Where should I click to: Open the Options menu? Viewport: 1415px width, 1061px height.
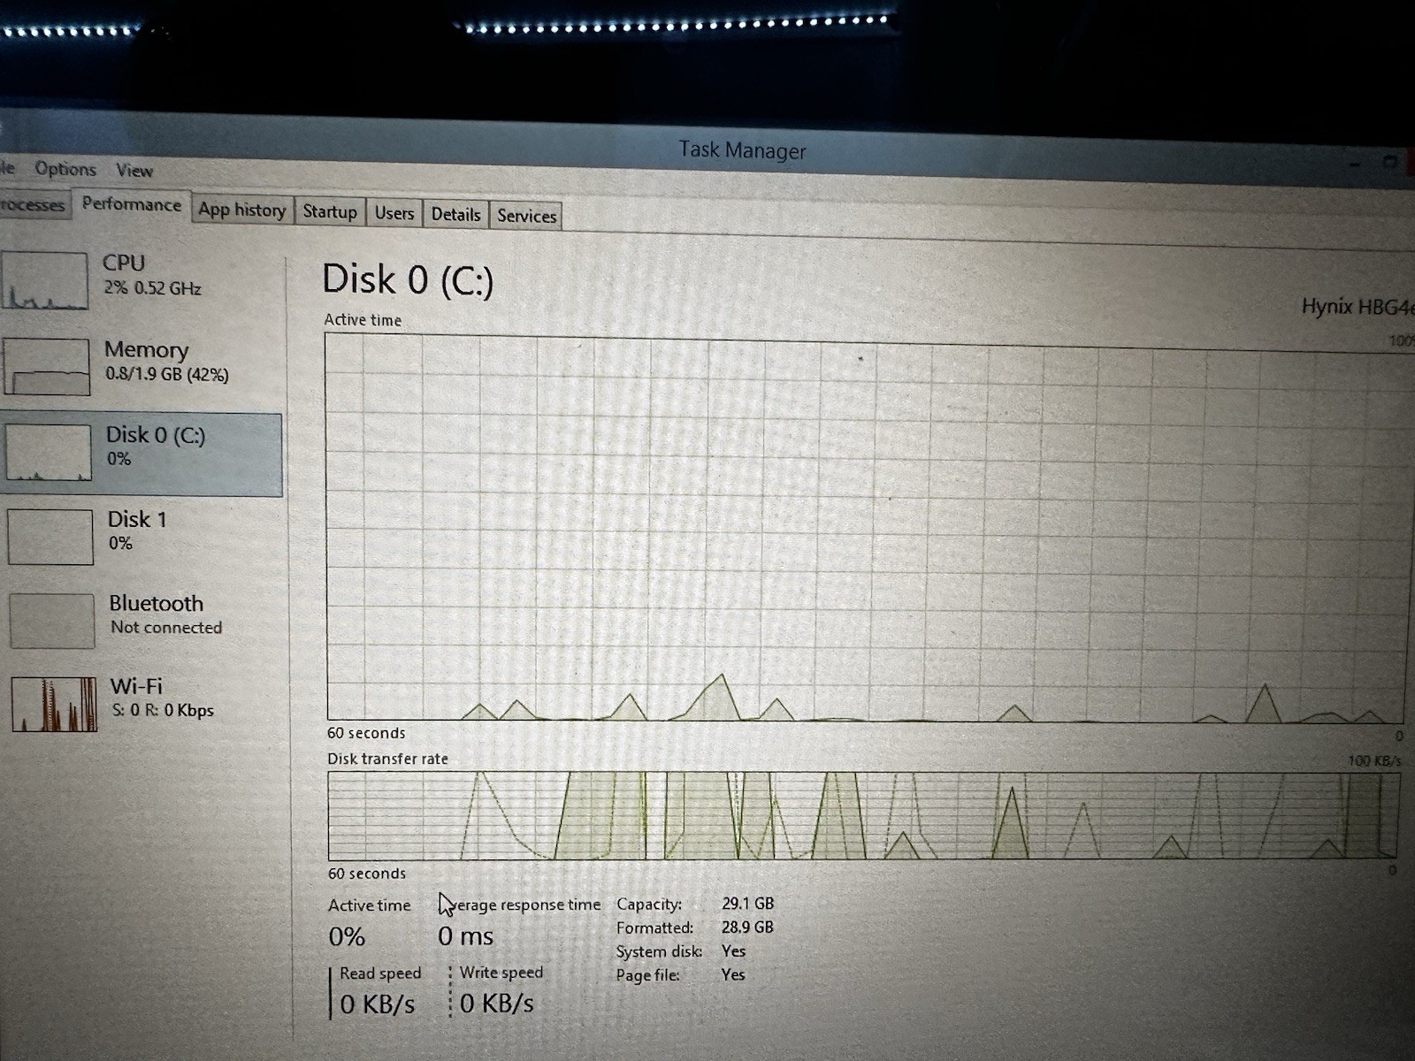tap(65, 168)
